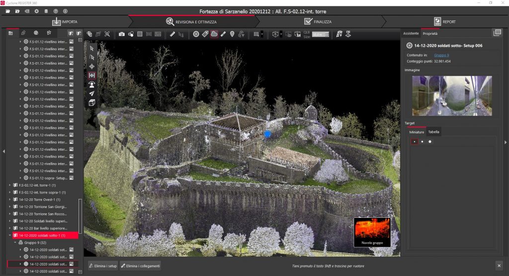This screenshot has width=509, height=276.
Task: Click the pointer selection tool in viewport
Action: (x=92, y=49)
